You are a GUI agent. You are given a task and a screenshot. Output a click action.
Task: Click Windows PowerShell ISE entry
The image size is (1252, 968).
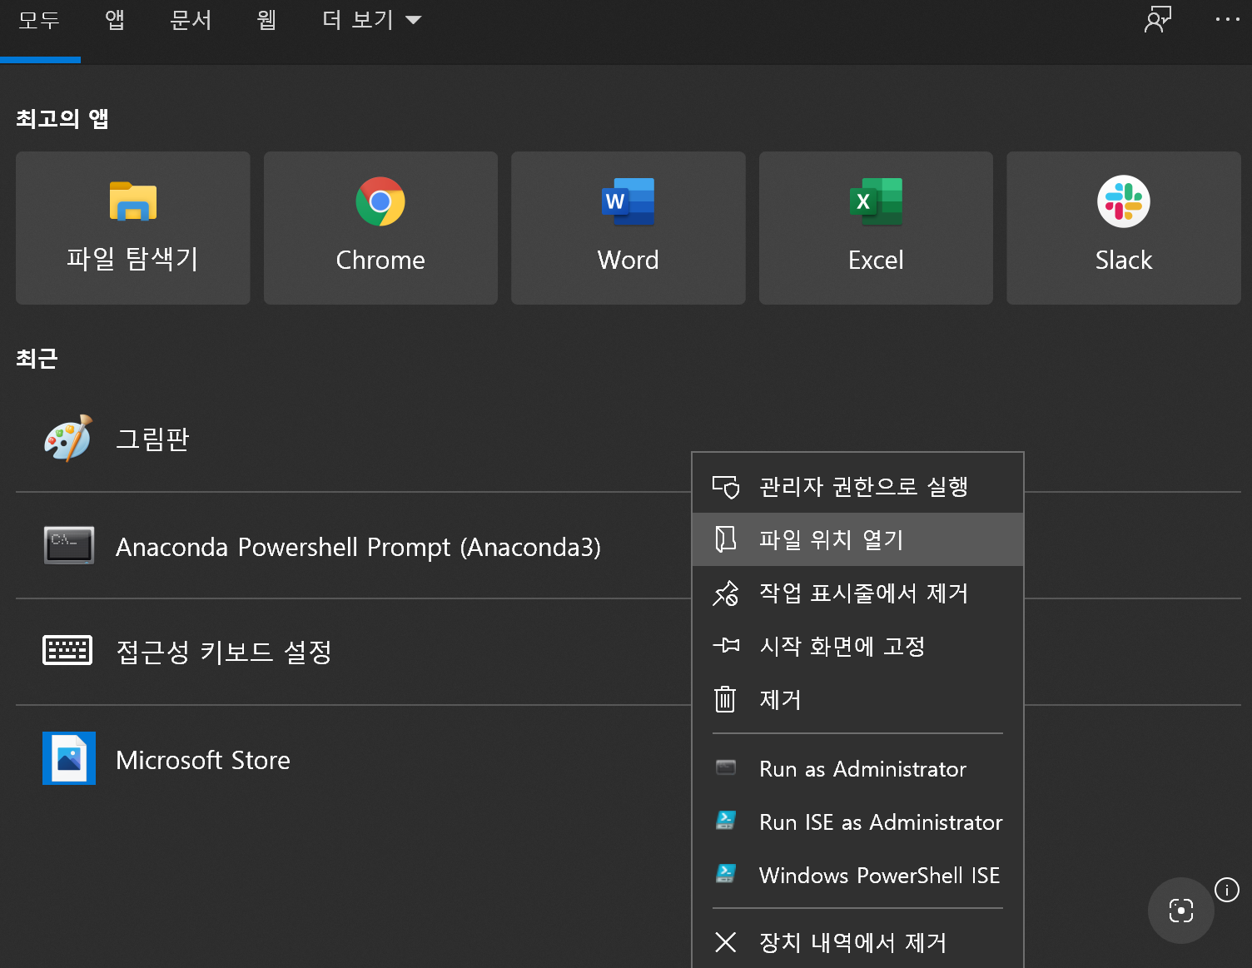click(x=878, y=875)
